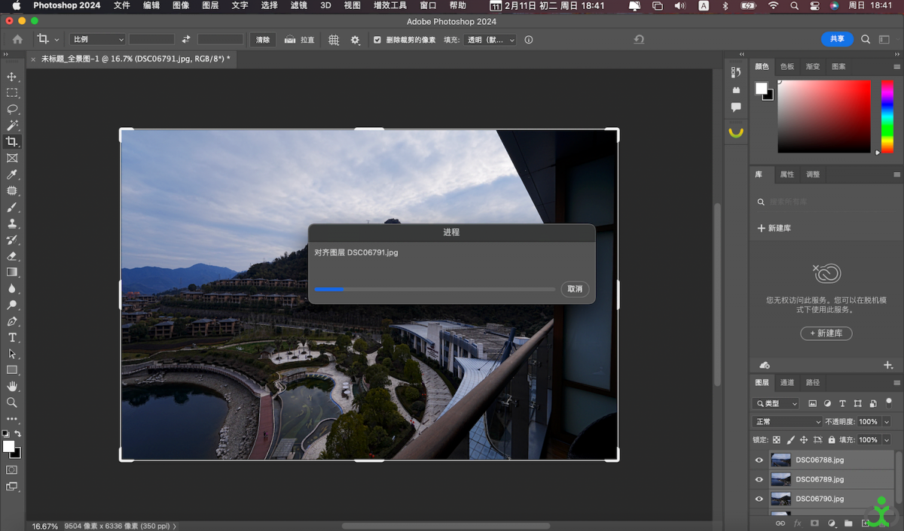Viewport: 904px width, 531px height.
Task: Select the Pen tool
Action: [x=12, y=322]
